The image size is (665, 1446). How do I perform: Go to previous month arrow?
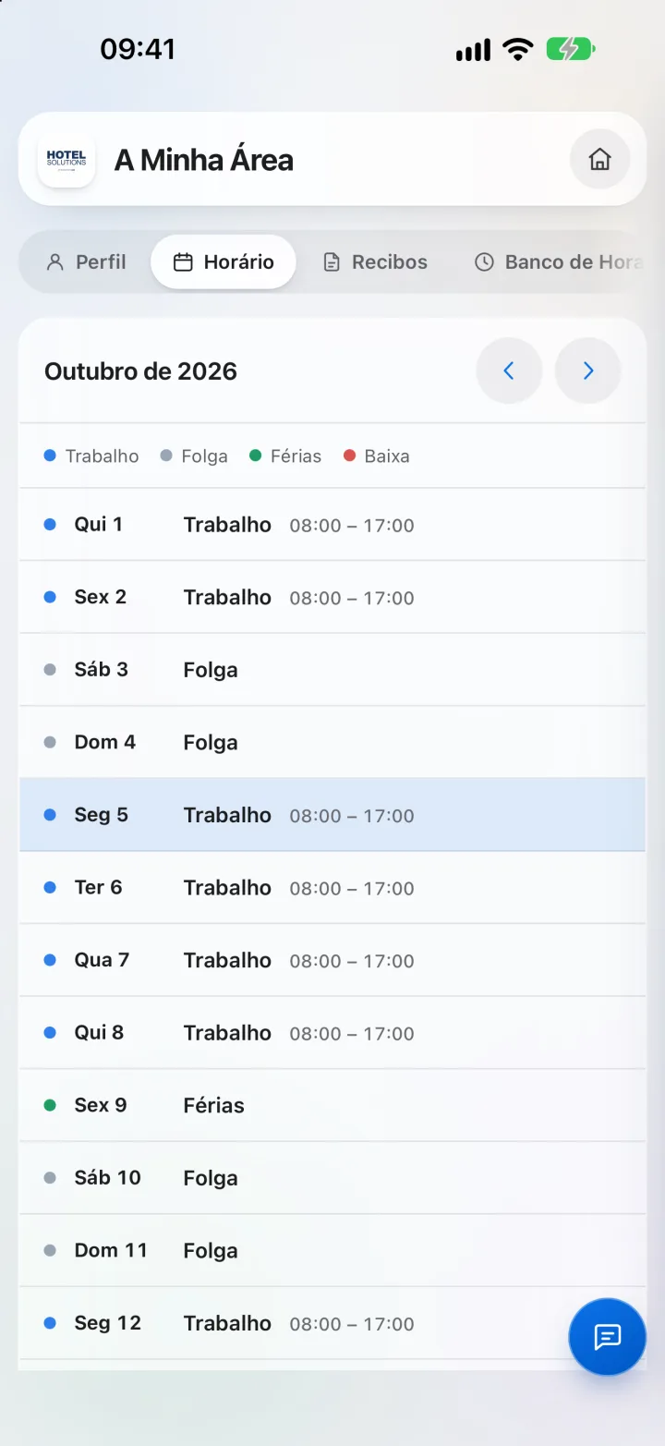[509, 371]
